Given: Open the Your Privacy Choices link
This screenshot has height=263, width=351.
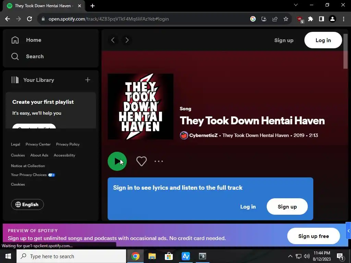Looking at the screenshot, I should coord(29,175).
